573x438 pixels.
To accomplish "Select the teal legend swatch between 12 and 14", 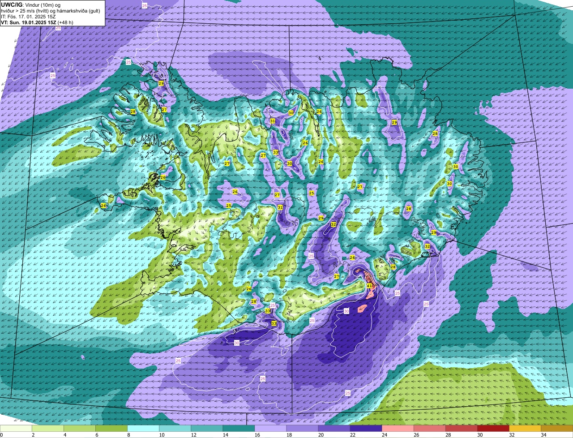I will pos(207,429).
